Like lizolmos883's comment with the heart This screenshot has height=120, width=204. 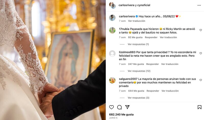201,54
